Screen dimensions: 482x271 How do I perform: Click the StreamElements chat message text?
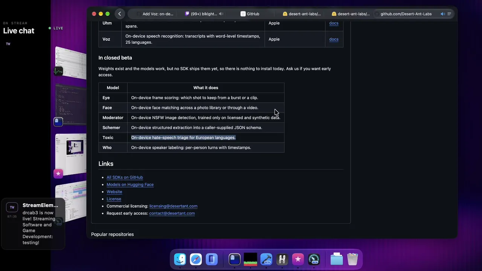(39, 228)
